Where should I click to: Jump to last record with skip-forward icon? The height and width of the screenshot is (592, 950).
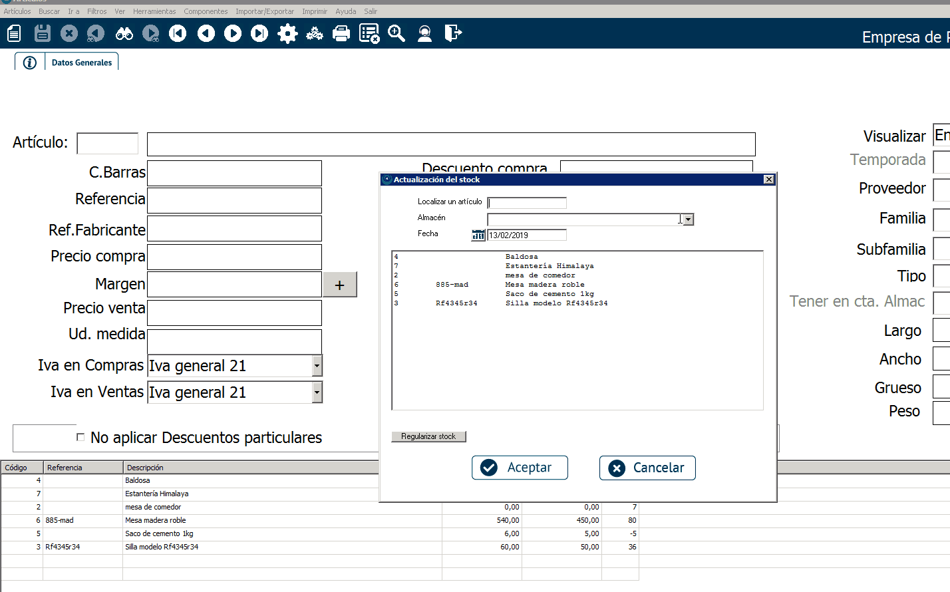pos(259,33)
